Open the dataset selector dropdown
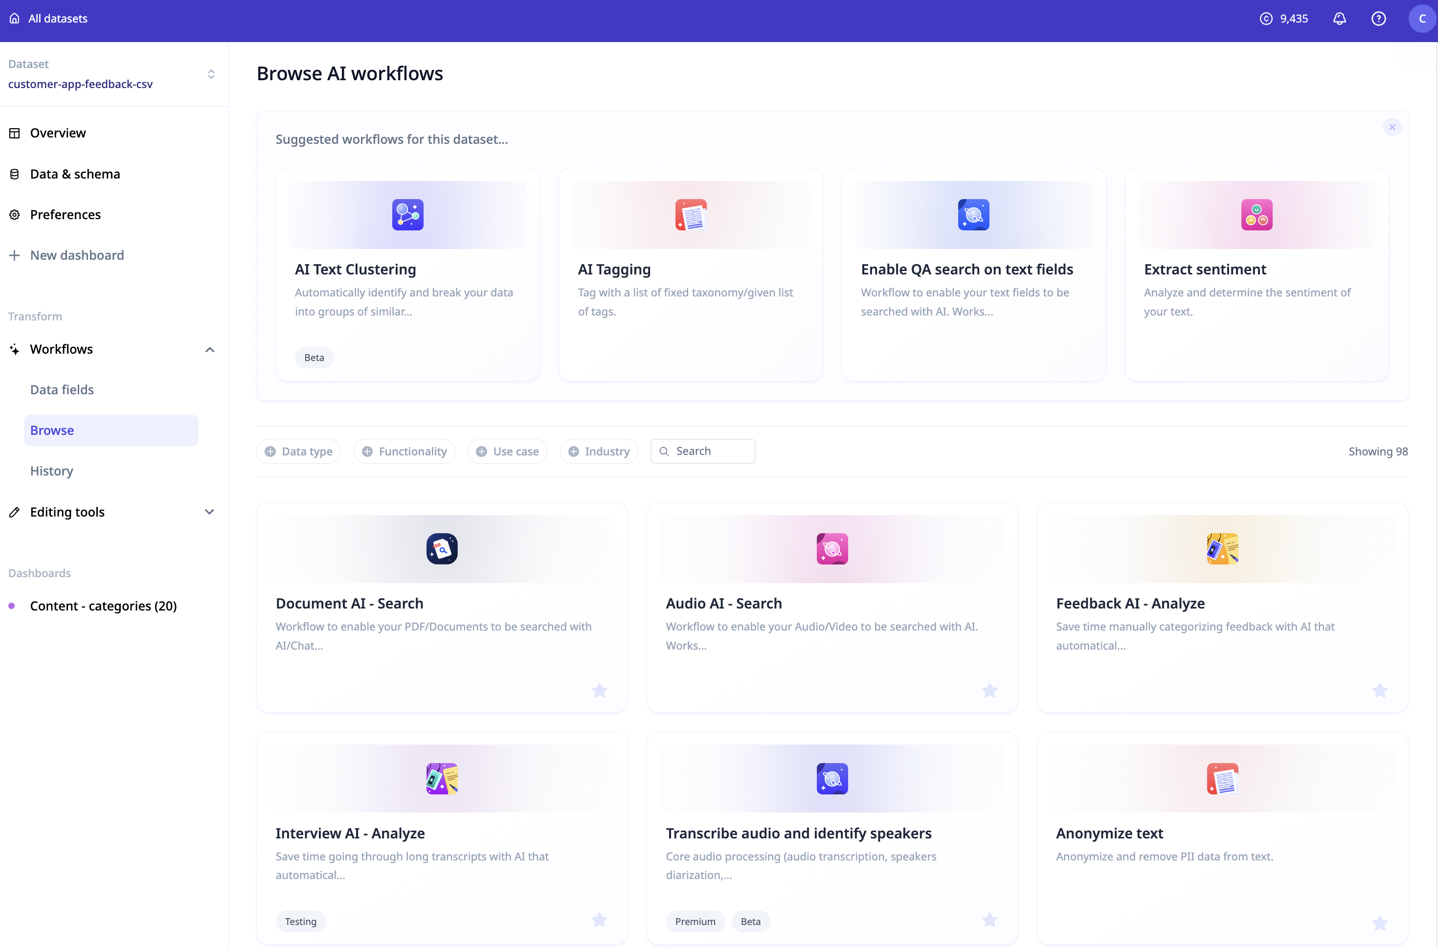The width and height of the screenshot is (1438, 948). pyautogui.click(x=211, y=74)
